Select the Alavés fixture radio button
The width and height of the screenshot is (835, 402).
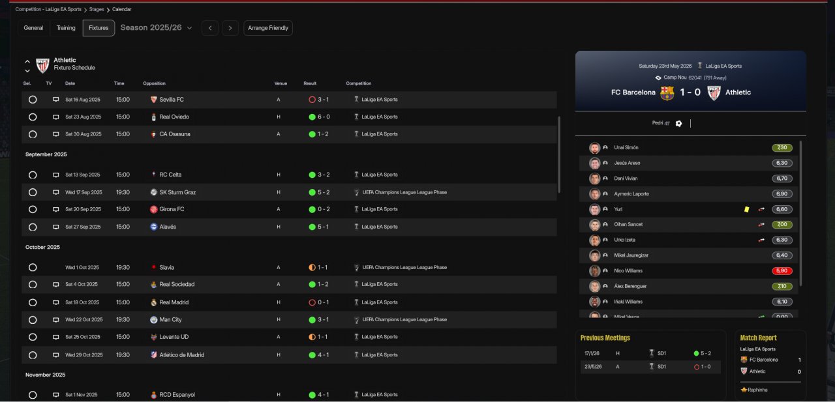(33, 227)
